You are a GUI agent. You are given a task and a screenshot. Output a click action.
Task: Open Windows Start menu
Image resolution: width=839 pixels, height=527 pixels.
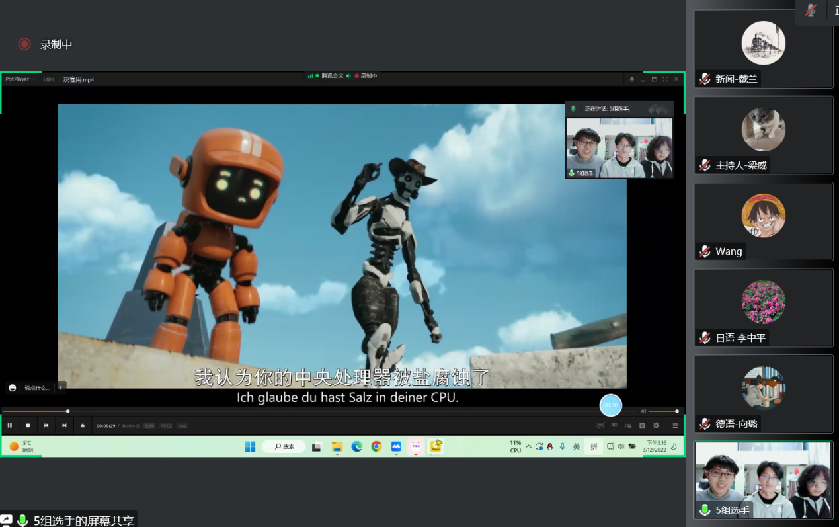[x=250, y=446]
